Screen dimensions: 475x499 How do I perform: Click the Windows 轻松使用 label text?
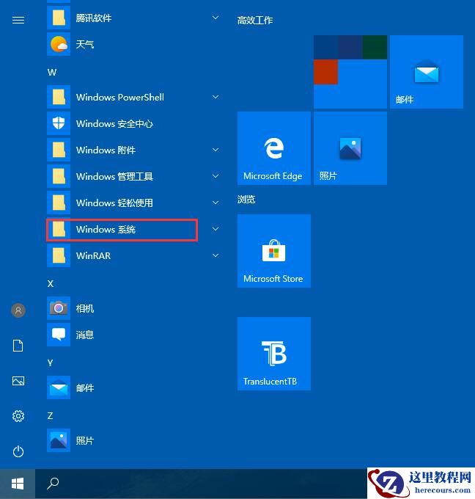(114, 203)
